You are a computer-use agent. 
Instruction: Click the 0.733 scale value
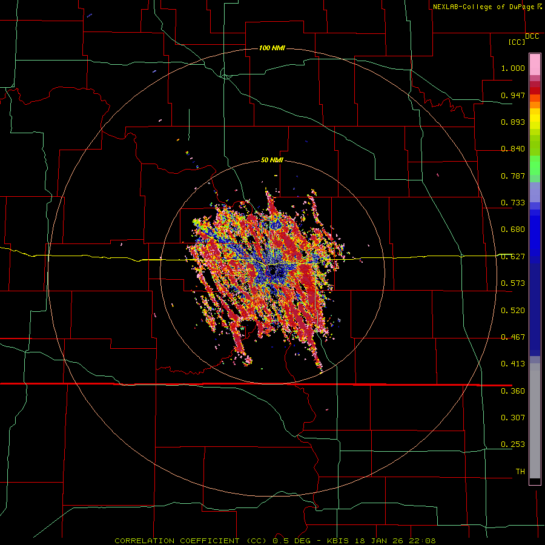tap(513, 203)
